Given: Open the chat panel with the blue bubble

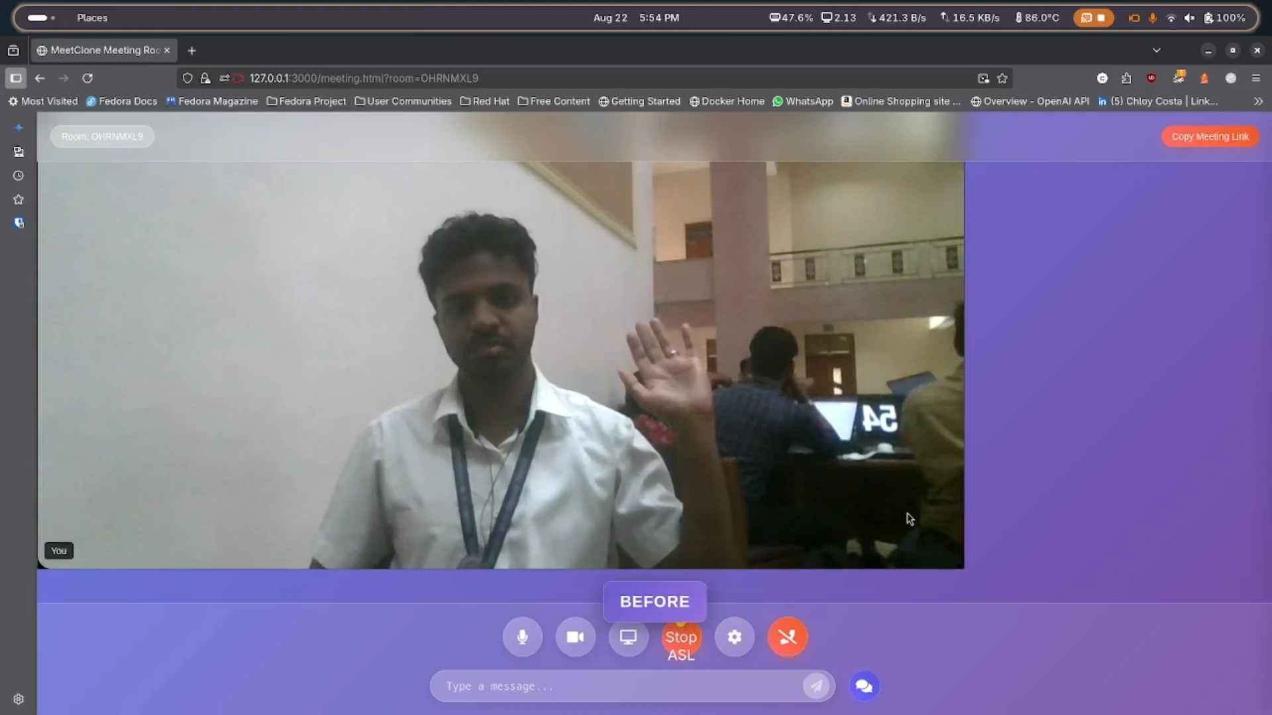Looking at the screenshot, I should tap(863, 686).
